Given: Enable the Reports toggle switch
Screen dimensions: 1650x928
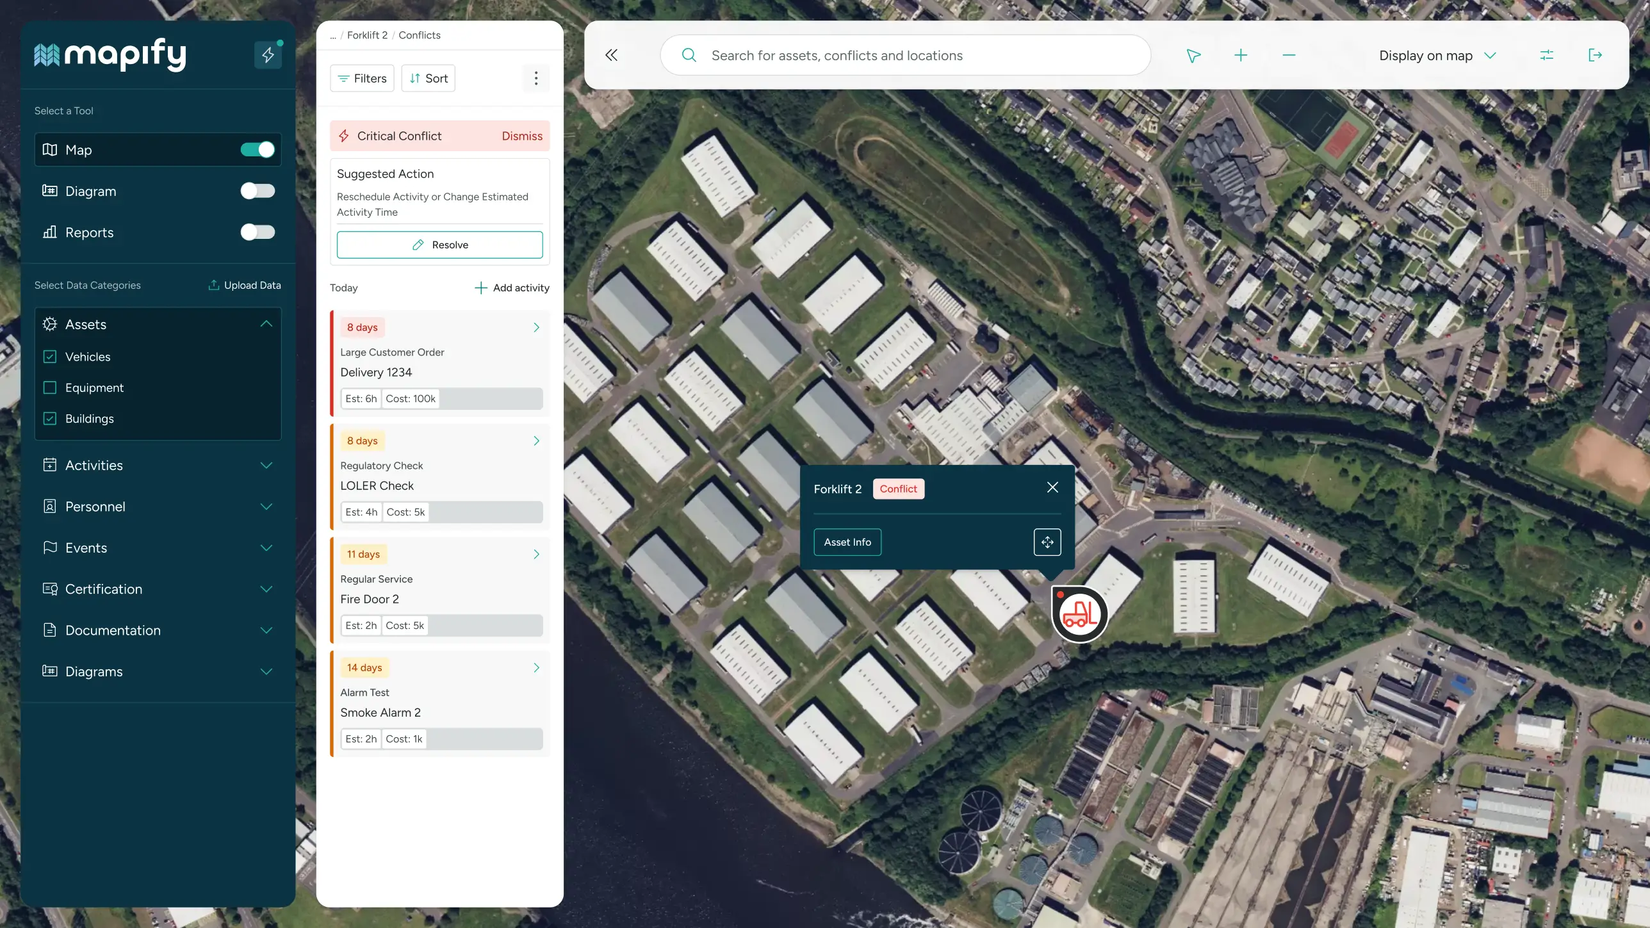Looking at the screenshot, I should point(257,232).
